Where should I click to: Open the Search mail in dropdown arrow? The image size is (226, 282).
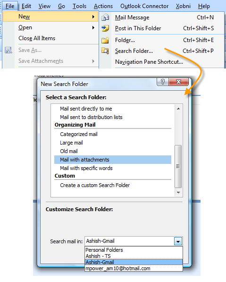point(178,241)
